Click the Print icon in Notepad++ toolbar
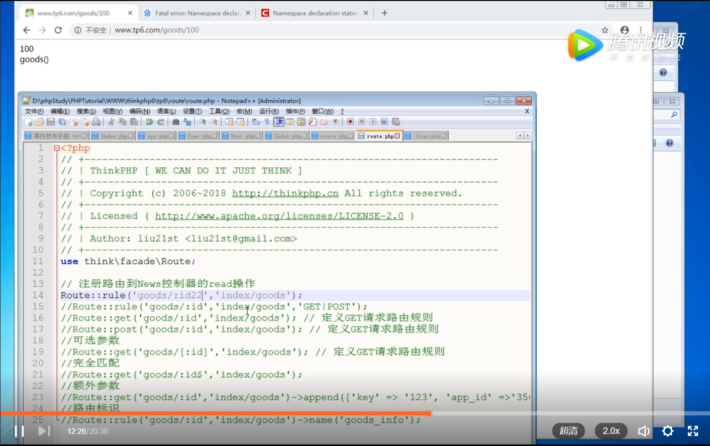 pyautogui.click(x=96, y=122)
